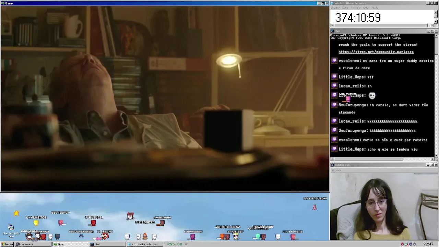The height and width of the screenshot is (247, 439).
Task: Click chat message 'lucao_reiis: ih'
Action: tap(355, 86)
